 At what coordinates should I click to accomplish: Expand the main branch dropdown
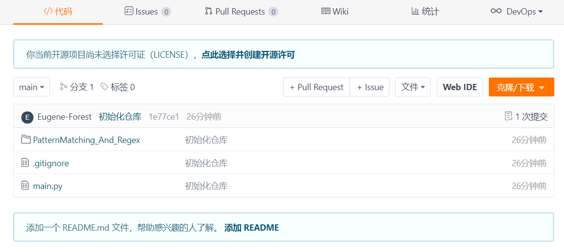tap(32, 87)
